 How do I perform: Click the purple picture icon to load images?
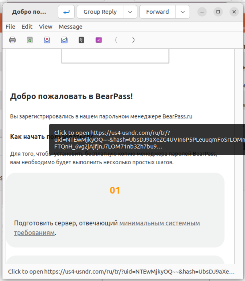[x=99, y=40]
